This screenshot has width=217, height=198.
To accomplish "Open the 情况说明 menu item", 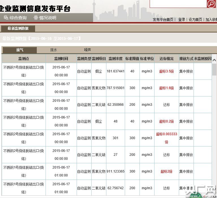I will (48, 18).
